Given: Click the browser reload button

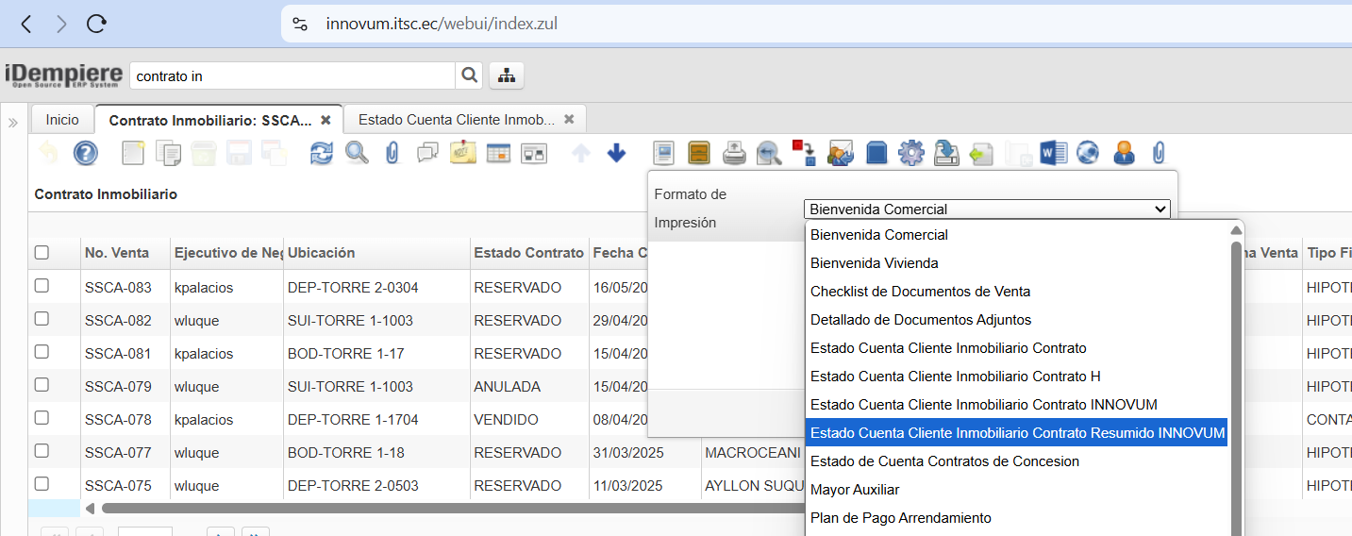Looking at the screenshot, I should point(96,25).
